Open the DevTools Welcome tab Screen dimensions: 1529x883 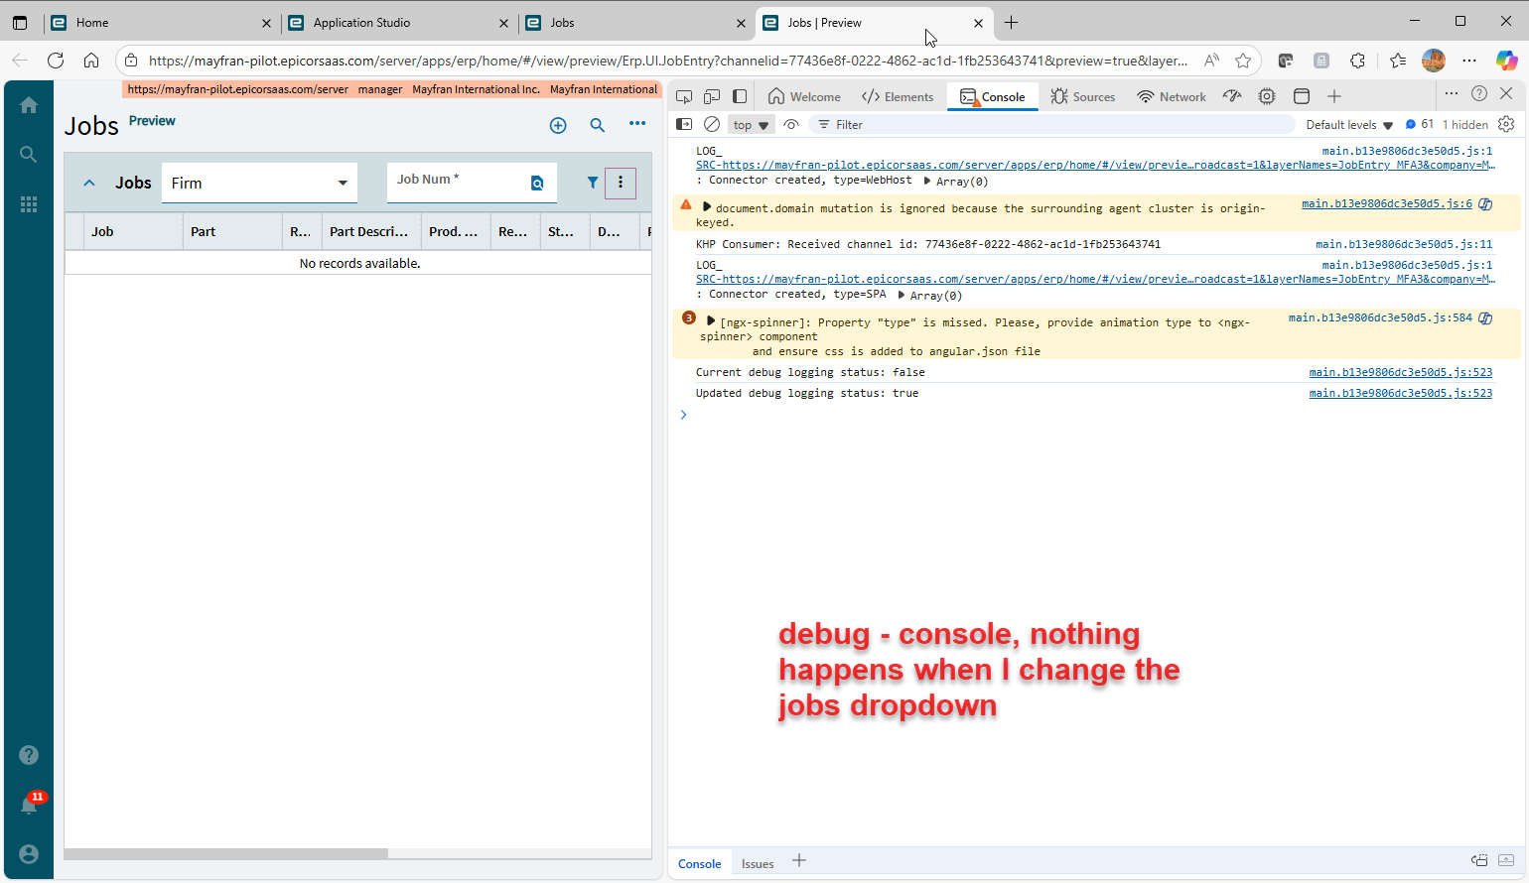805,96
